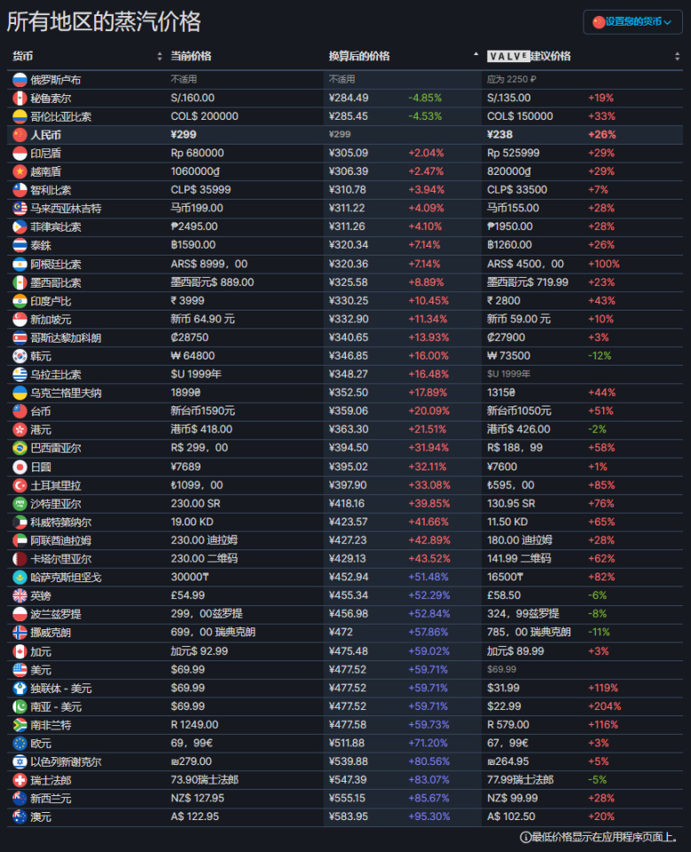Select the -4.85% difference value
Viewport: 691px width, 852px height.
pos(425,98)
